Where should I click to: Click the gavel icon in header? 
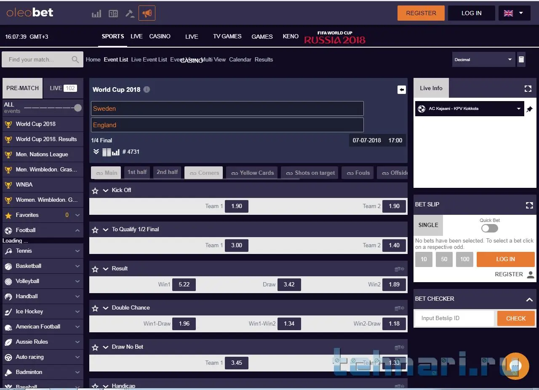pos(130,13)
